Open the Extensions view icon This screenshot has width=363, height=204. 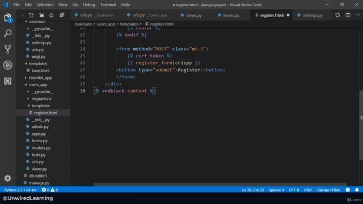click(7, 81)
